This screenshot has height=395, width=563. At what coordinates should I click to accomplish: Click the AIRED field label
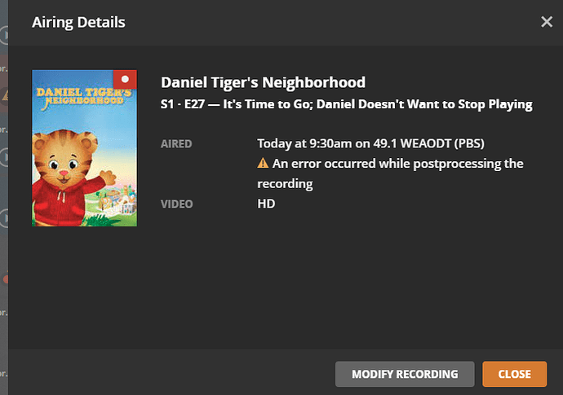[176, 144]
